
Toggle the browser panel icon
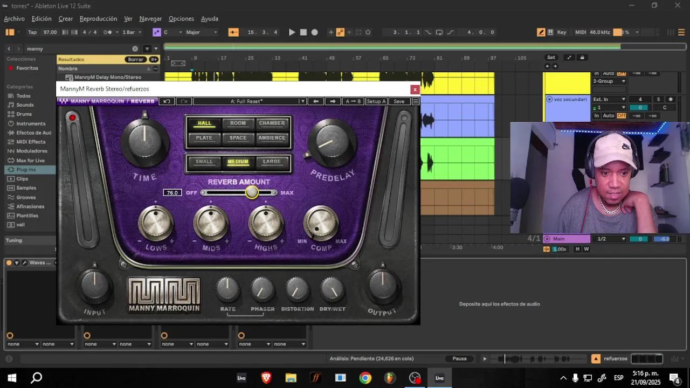coord(10,32)
